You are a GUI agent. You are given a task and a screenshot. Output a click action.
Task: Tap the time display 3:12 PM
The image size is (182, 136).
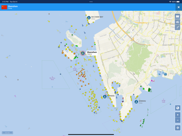[x=5, y=2]
